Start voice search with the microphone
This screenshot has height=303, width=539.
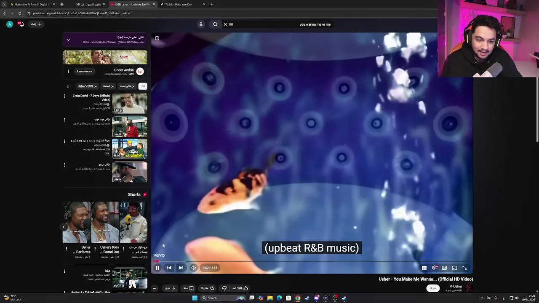tap(201, 24)
